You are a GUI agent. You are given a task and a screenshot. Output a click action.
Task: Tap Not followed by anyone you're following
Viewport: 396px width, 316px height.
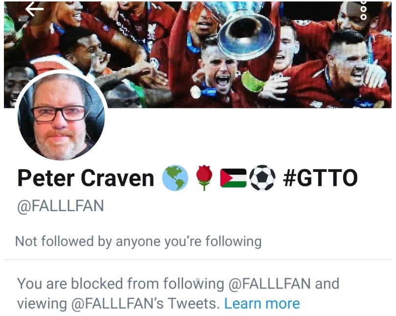[139, 242]
